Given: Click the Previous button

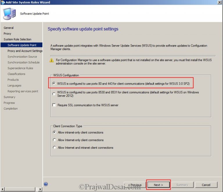Looking at the screenshot, I should point(135,185).
